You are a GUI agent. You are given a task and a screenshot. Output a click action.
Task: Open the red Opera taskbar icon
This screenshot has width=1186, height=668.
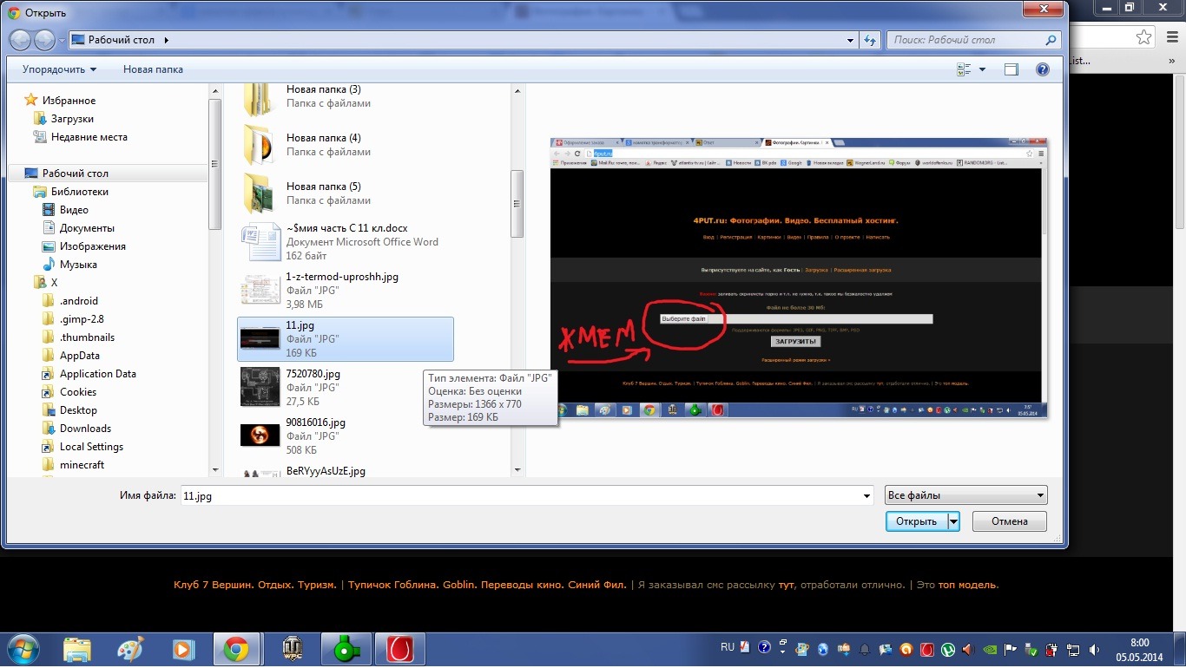click(x=400, y=649)
